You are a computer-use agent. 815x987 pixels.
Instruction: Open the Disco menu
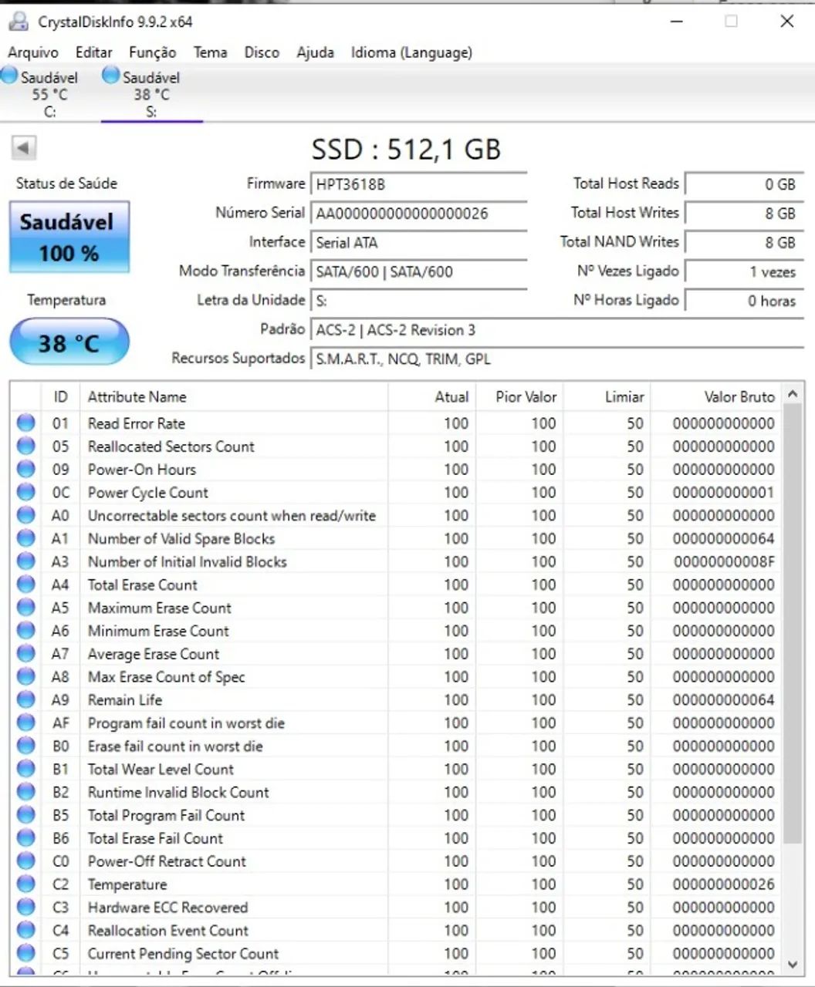pos(262,52)
